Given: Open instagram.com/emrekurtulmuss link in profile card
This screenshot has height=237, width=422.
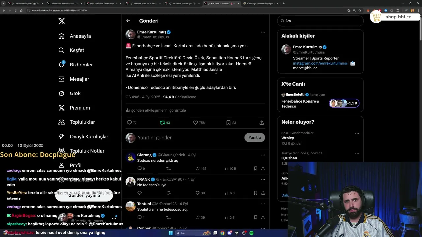Looking at the screenshot, I should 320,63.
